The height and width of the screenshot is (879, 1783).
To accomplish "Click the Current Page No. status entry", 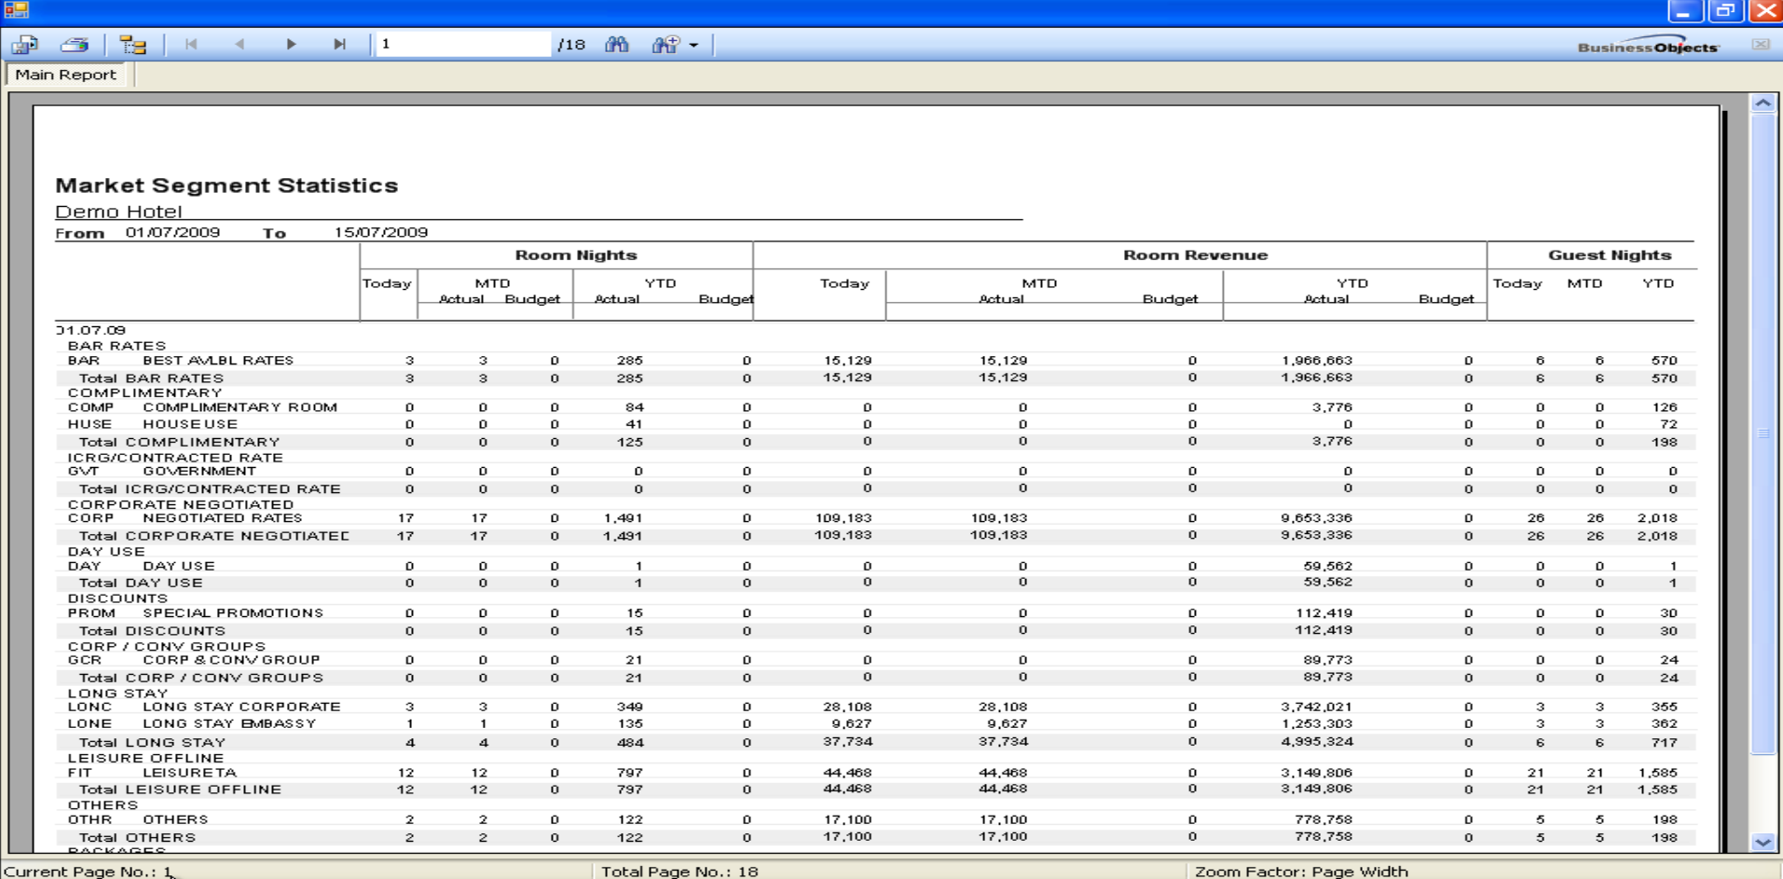I will (89, 872).
